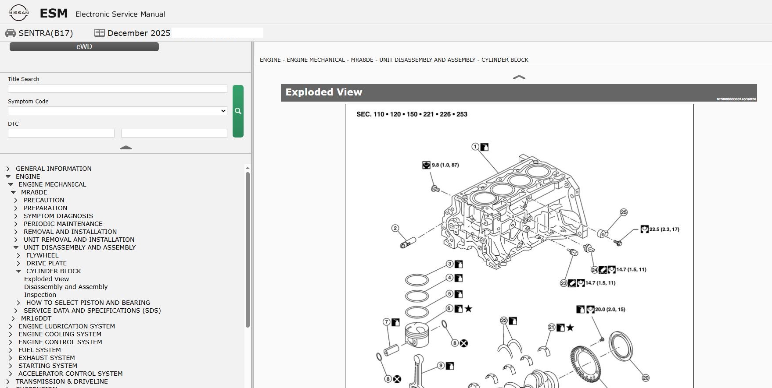Image resolution: width=772 pixels, height=388 pixels.
Task: Click the Exploded View heading bar
Action: pos(519,93)
